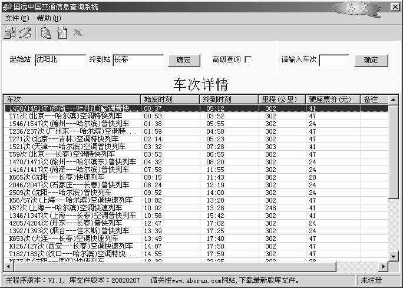Image resolution: width=403 pixels, height=288 pixels.
Task: Select the 1470/1471次 徐州---哈尔滨东 row
Action: 196,162
